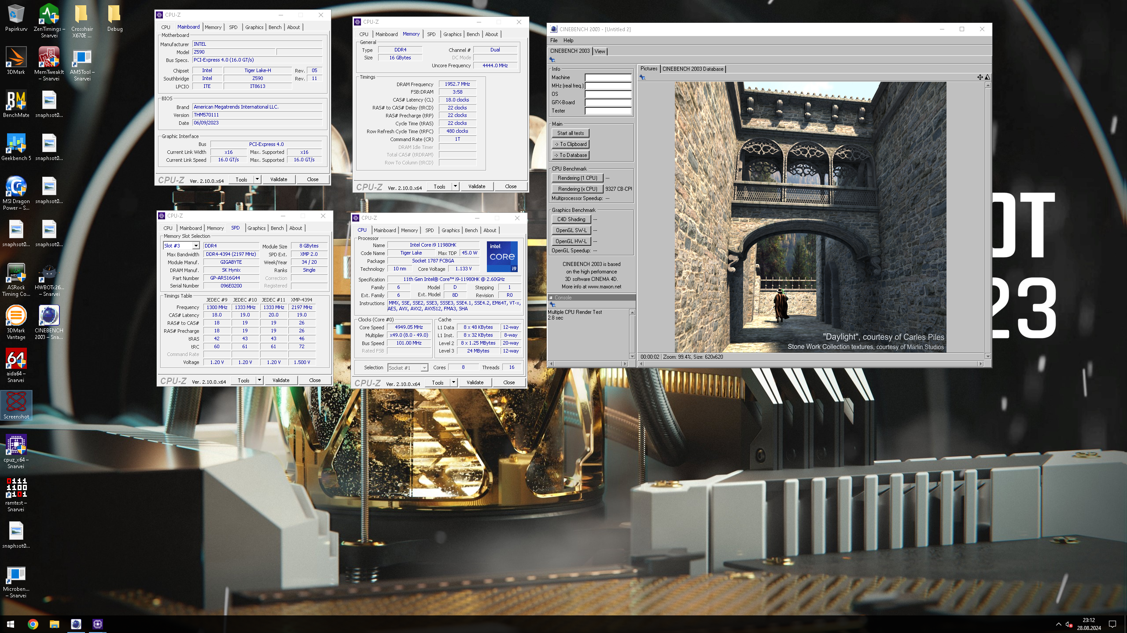The height and width of the screenshot is (633, 1127).
Task: Click the Cinebench picture triangle icon
Action: [x=987, y=77]
